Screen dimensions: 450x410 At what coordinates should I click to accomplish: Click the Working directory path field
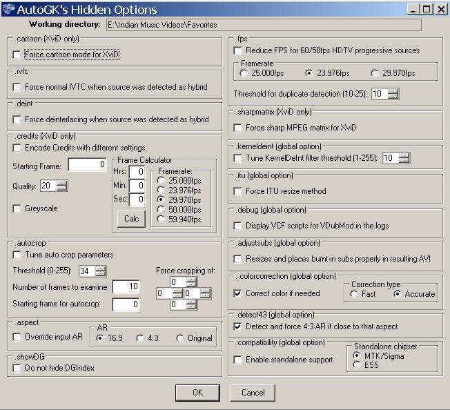[264, 25]
